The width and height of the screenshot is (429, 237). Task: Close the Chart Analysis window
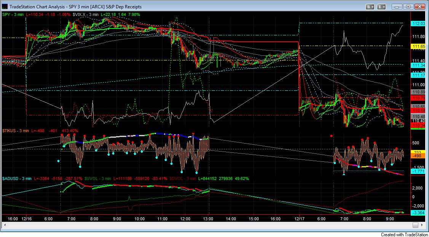[x=420, y=6]
